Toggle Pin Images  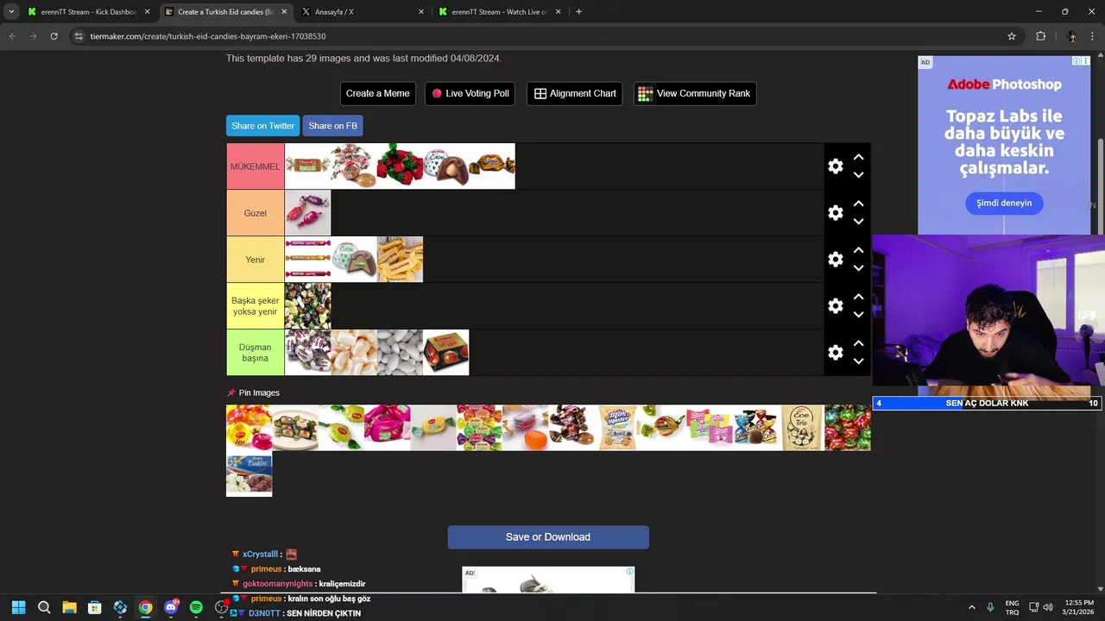point(254,392)
